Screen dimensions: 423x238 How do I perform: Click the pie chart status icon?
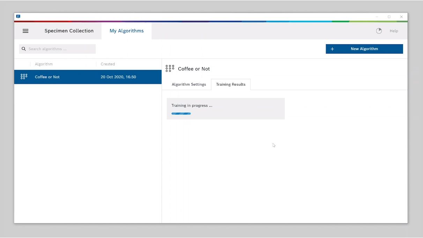pyautogui.click(x=379, y=31)
